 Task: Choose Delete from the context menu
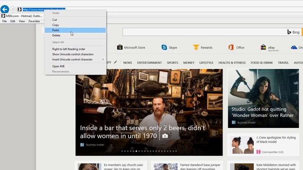[x=75, y=35]
